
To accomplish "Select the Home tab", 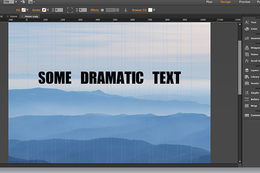I will pos(13,16).
